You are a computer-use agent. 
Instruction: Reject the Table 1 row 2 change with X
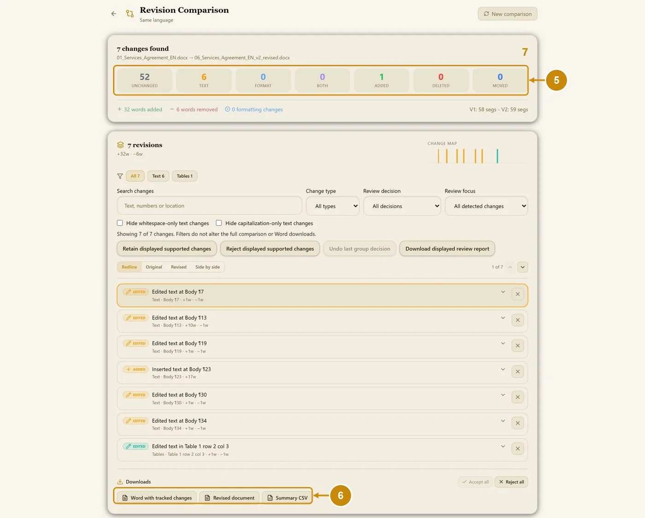[518, 449]
